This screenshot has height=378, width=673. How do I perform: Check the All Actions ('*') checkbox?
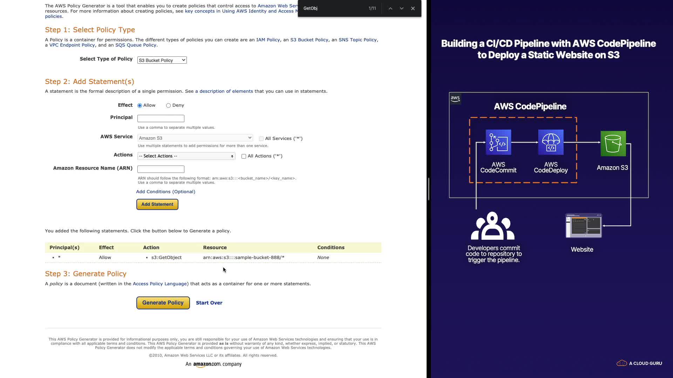click(244, 156)
